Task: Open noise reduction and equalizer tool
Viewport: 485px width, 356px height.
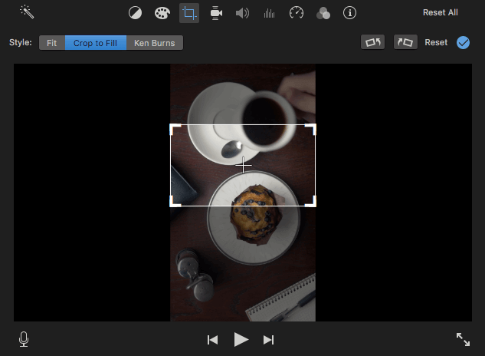Action: [269, 13]
